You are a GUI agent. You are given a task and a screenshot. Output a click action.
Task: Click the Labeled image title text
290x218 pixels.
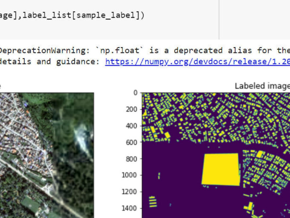click(262, 86)
